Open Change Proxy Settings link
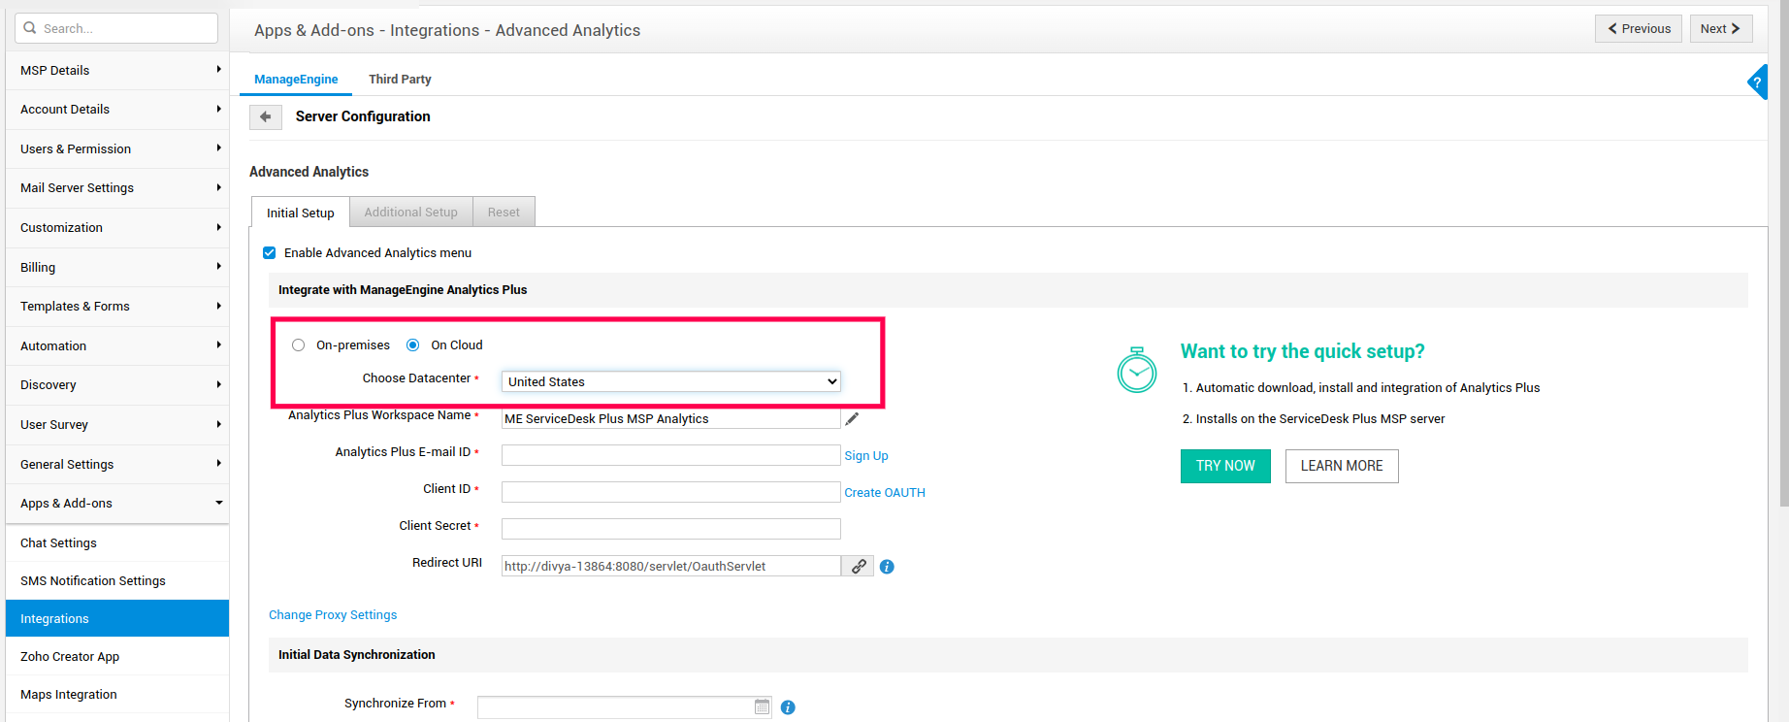Screen dimensions: 1789x722 pyautogui.click(x=333, y=615)
